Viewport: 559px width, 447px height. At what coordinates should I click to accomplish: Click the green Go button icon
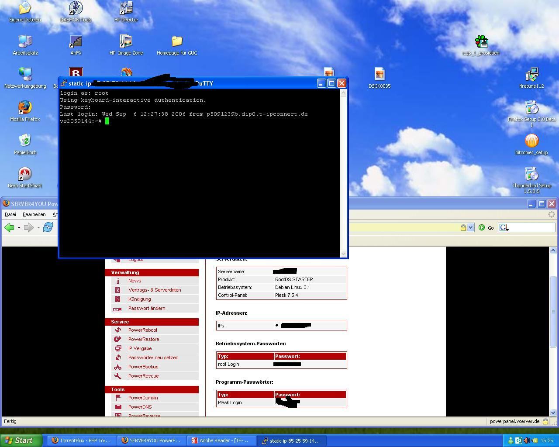point(482,227)
